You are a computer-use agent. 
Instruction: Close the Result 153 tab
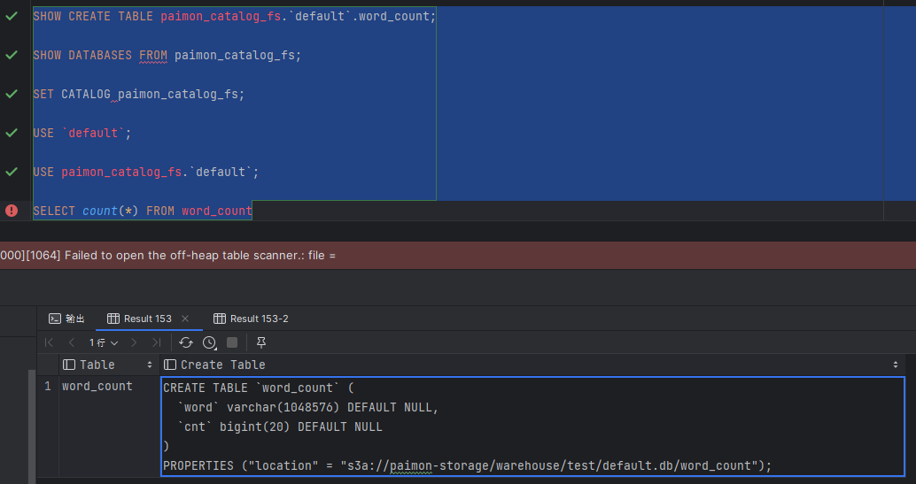(x=185, y=319)
